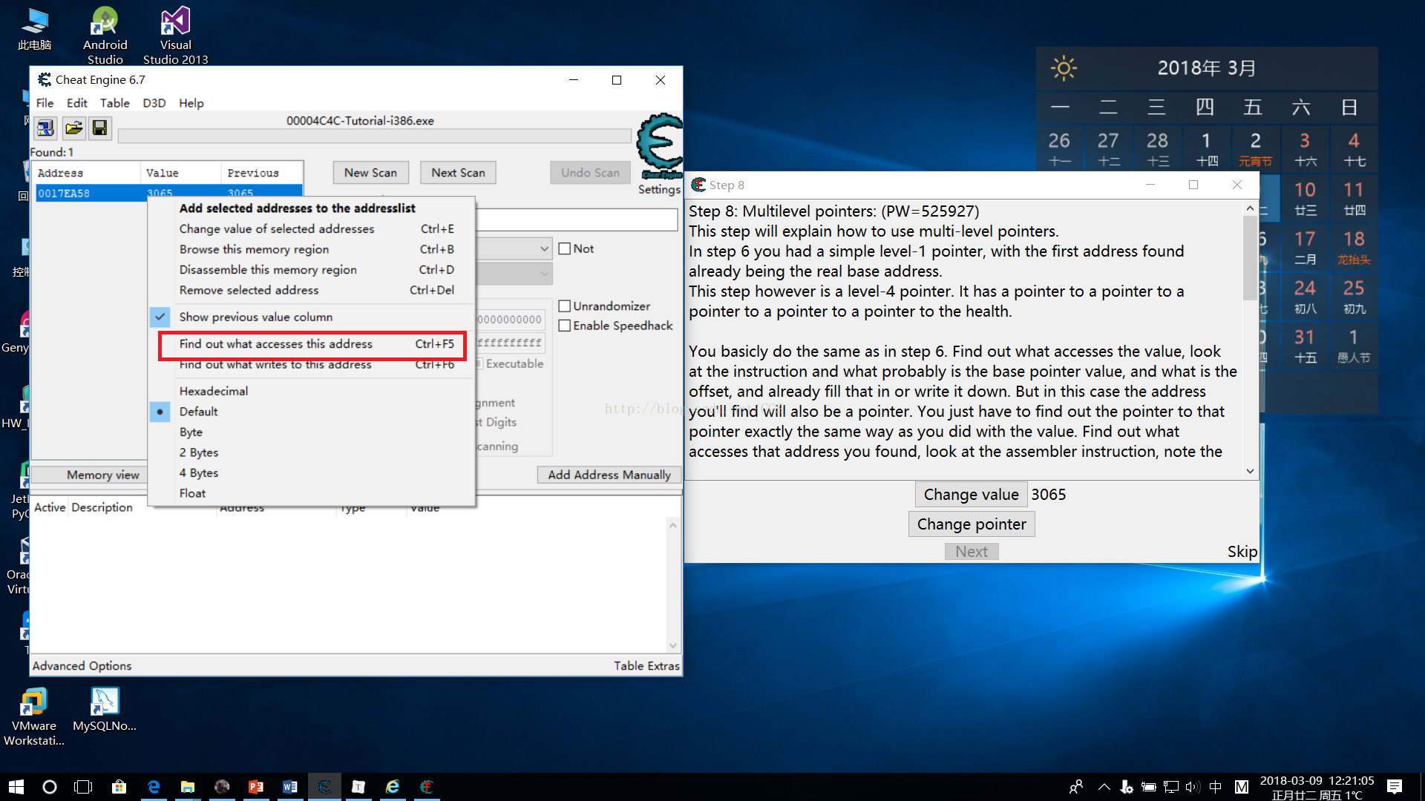This screenshot has width=1425, height=801.
Task: Select the Hexadecimal display option
Action: coord(214,391)
